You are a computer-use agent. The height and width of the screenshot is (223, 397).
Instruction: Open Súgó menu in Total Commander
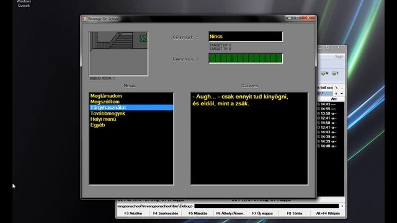[339, 56]
